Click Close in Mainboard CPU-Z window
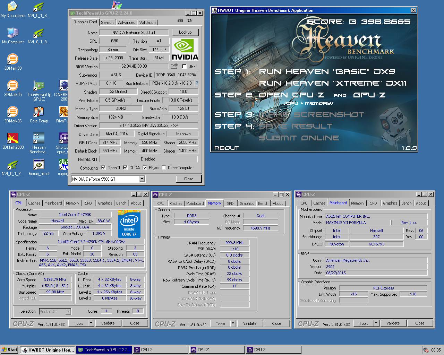This screenshot has height=355, width=444. coord(420,323)
